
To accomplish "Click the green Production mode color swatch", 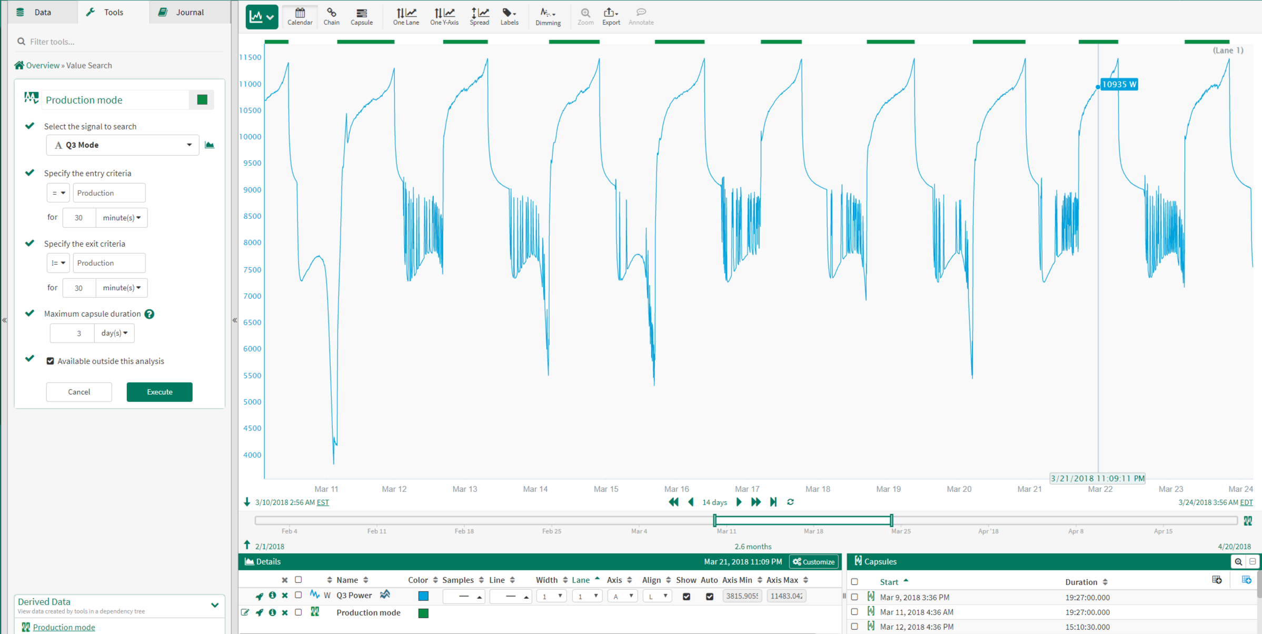I will (202, 99).
